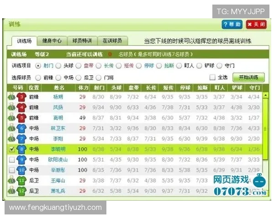Select the 铲球 training item radio

click(199, 66)
